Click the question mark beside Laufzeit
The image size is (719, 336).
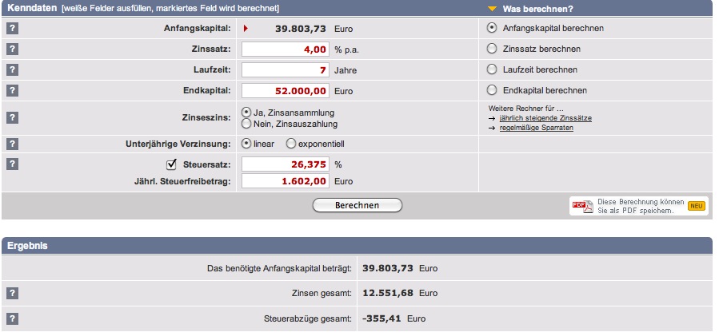point(12,69)
